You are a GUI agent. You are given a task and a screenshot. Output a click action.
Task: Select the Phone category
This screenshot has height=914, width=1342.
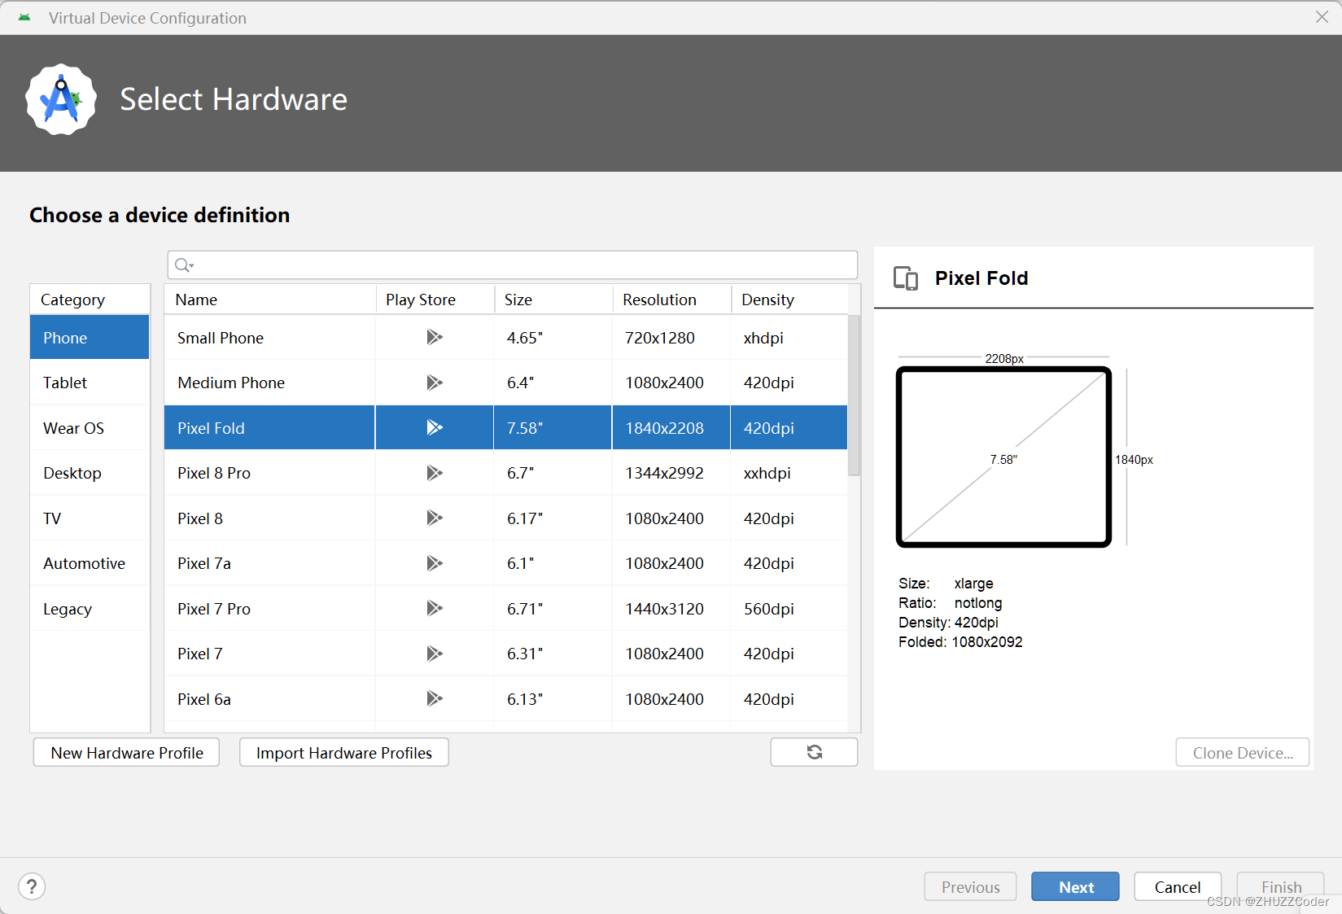tap(90, 338)
